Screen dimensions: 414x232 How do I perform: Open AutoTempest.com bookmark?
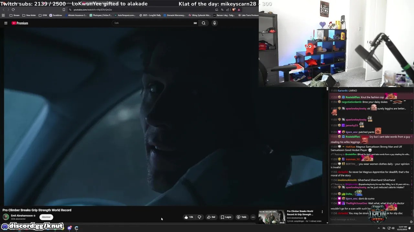coord(125,15)
